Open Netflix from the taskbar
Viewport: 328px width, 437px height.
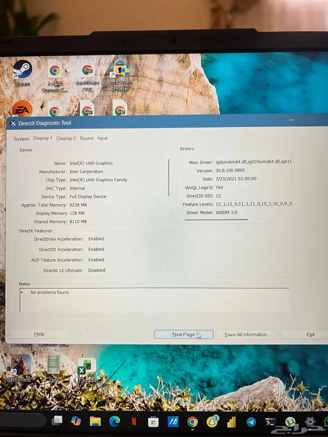[134, 422]
